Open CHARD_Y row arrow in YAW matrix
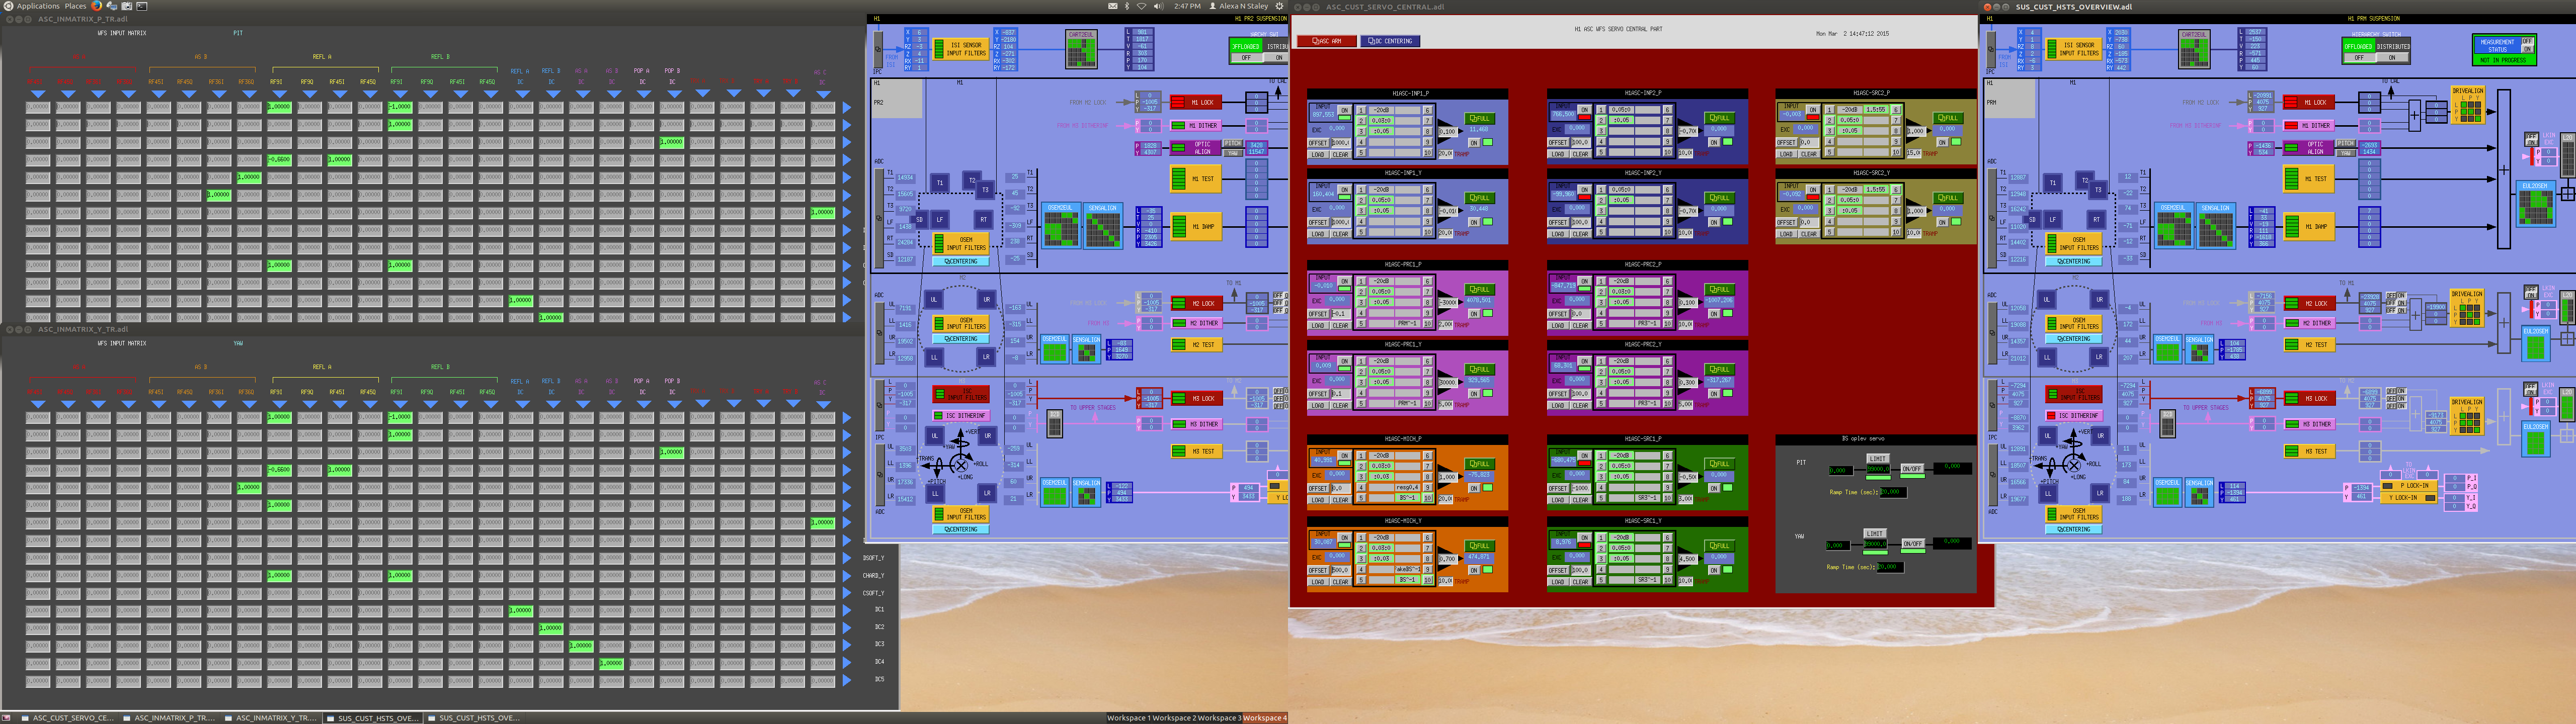Viewport: 2576px width, 724px height. click(847, 576)
